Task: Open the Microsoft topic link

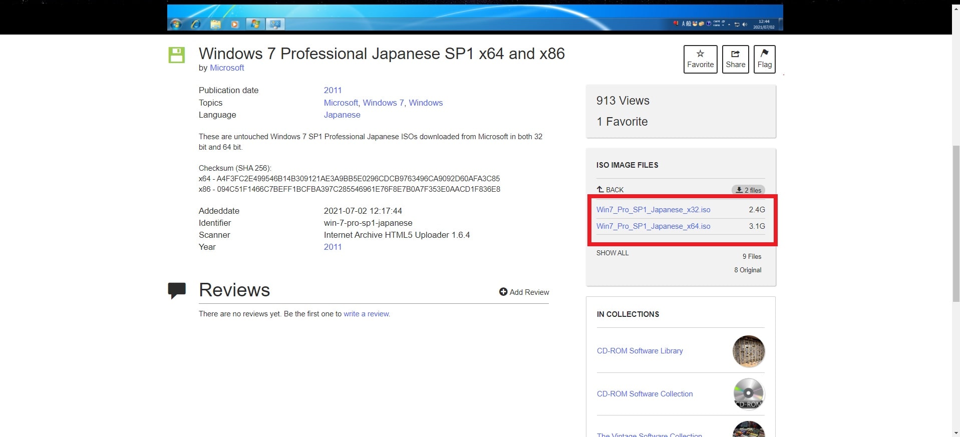Action: 341,103
